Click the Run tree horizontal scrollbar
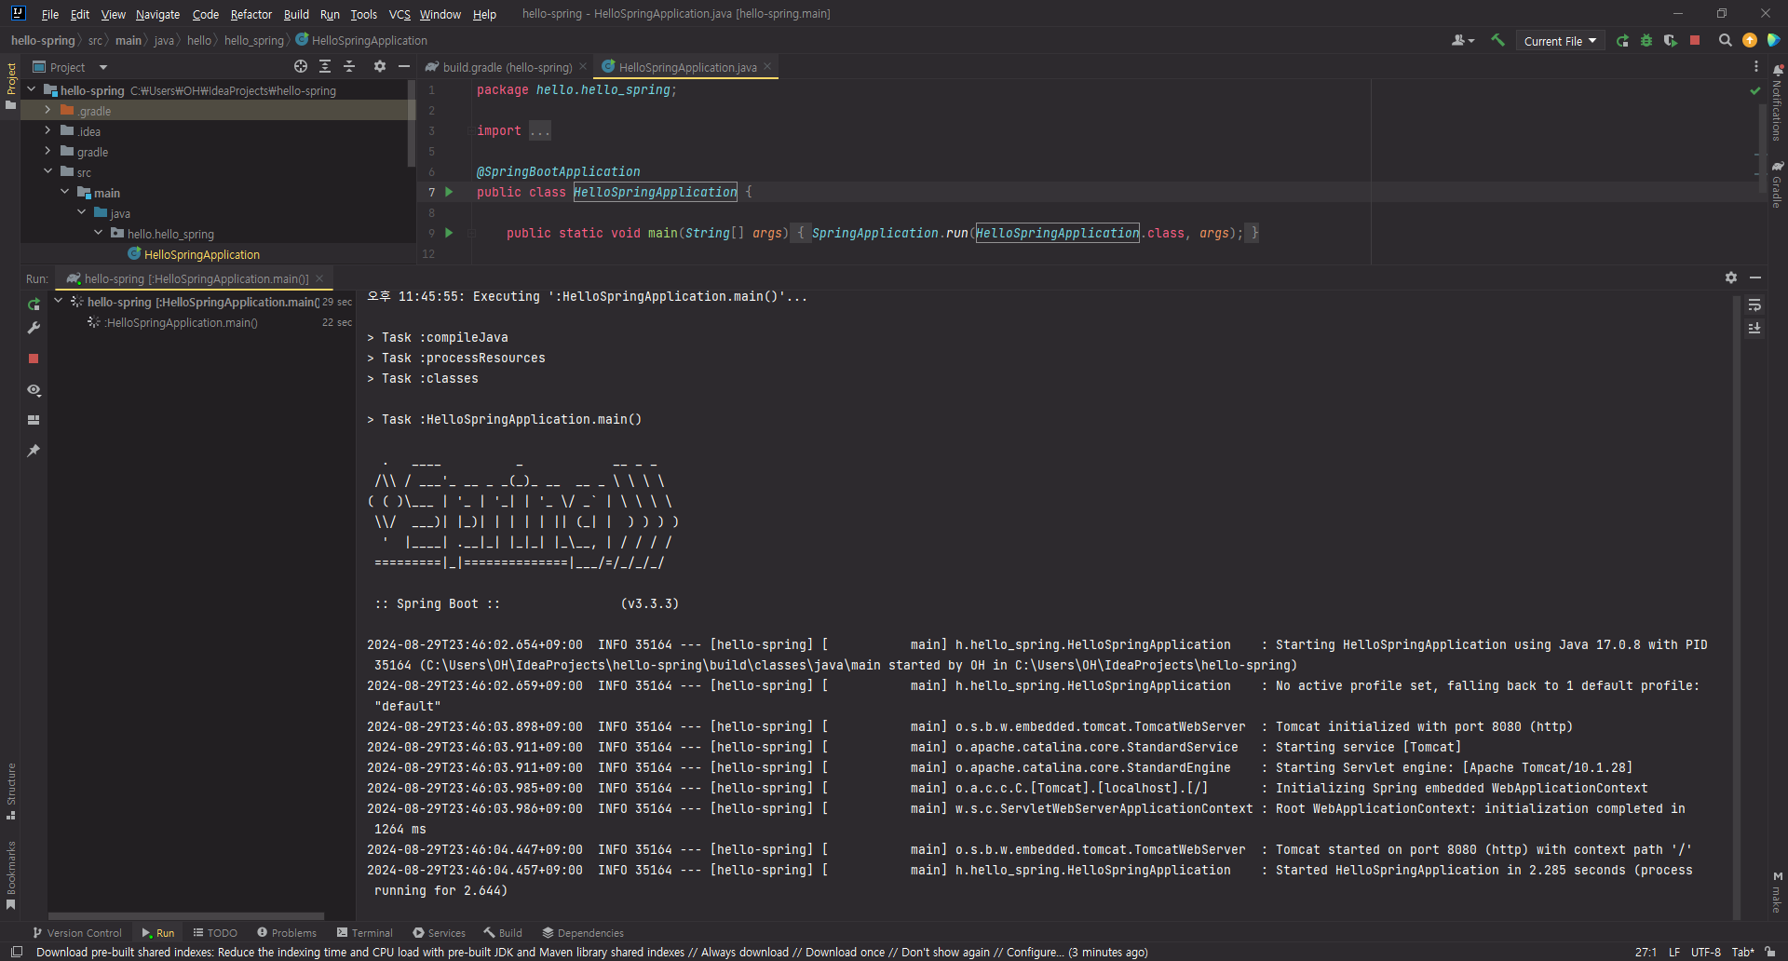 point(186,916)
